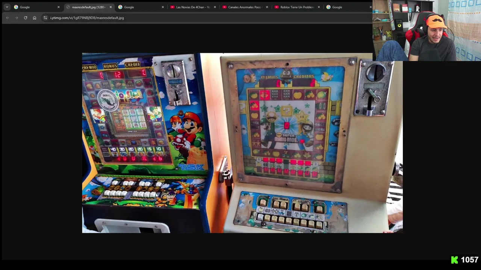Go forward to the next page
Image resolution: width=481 pixels, height=270 pixels.
coord(17,18)
